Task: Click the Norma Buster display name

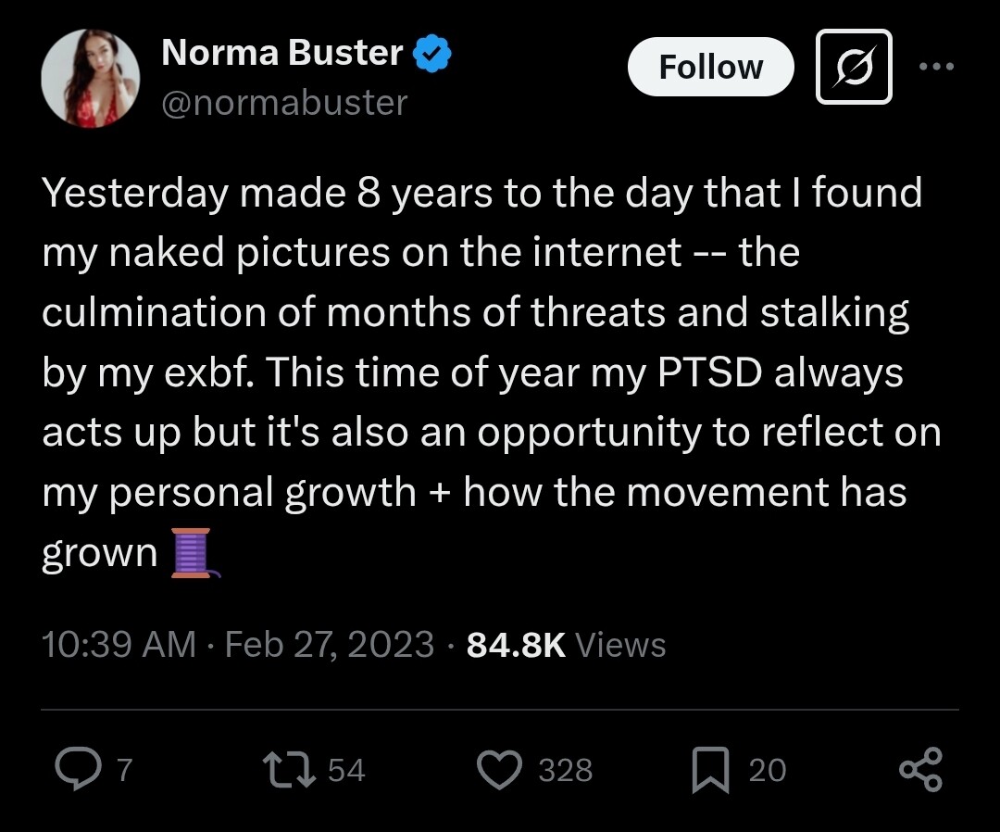Action: 281,52
